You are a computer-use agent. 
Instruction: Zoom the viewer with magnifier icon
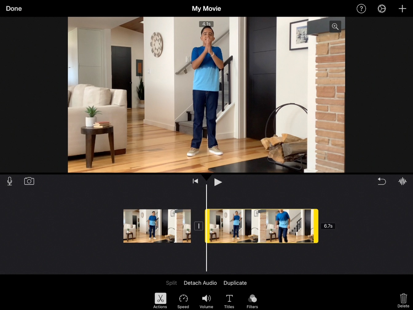[x=335, y=27]
